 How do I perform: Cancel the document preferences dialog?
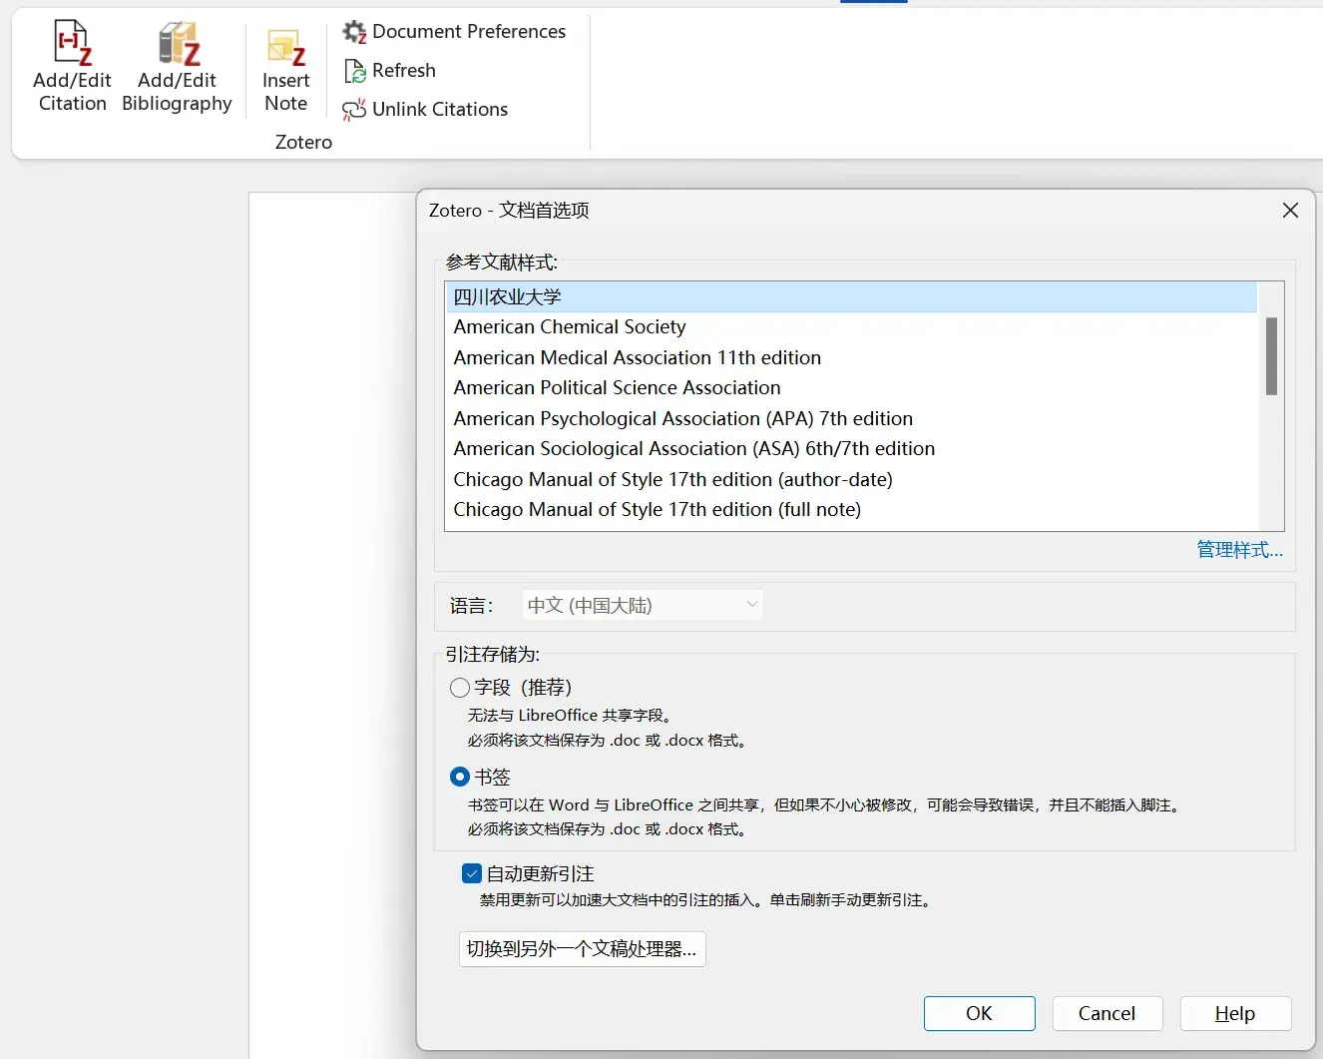coord(1106,1013)
